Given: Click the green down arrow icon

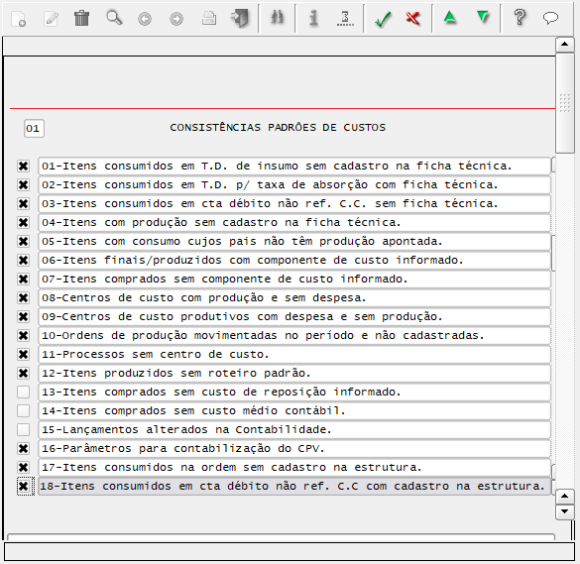Looking at the screenshot, I should click(x=483, y=18).
